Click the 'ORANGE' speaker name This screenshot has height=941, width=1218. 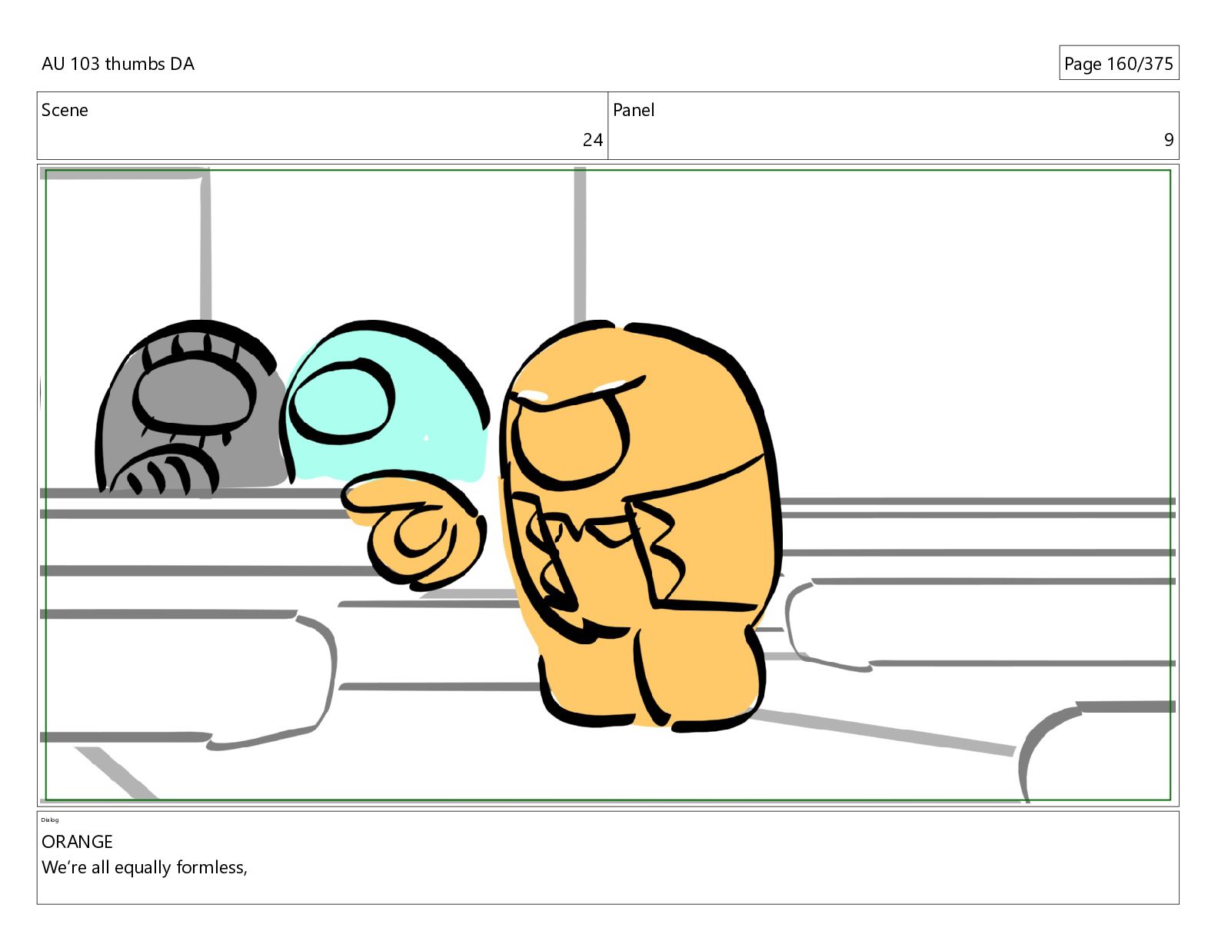(77, 842)
